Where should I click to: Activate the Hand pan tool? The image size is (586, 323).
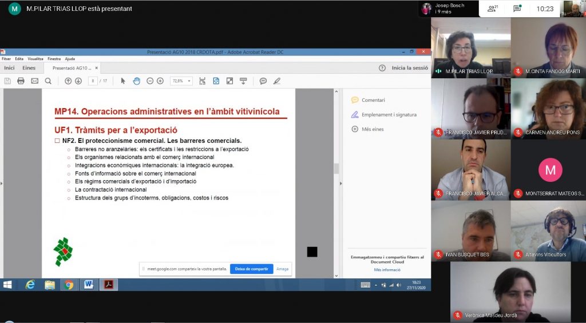tap(136, 81)
